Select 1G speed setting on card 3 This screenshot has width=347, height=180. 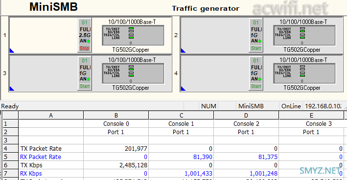click(x=83, y=73)
